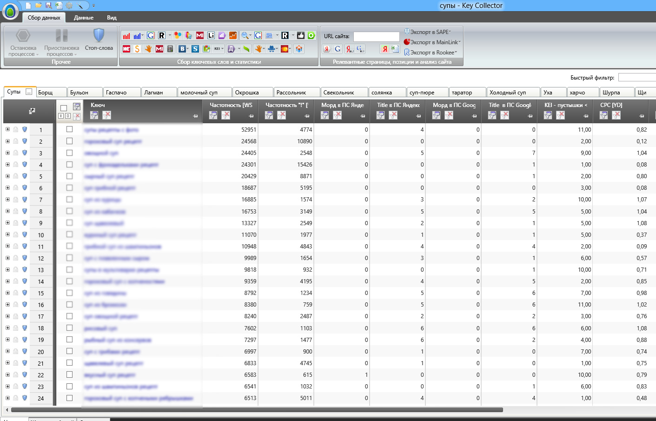Open the Холодный суп group tab
The width and height of the screenshot is (656, 421).
pyautogui.click(x=513, y=92)
